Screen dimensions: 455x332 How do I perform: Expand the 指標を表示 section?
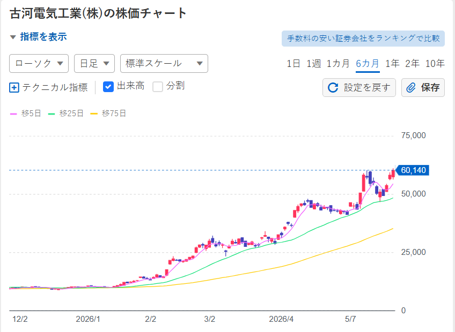38,37
